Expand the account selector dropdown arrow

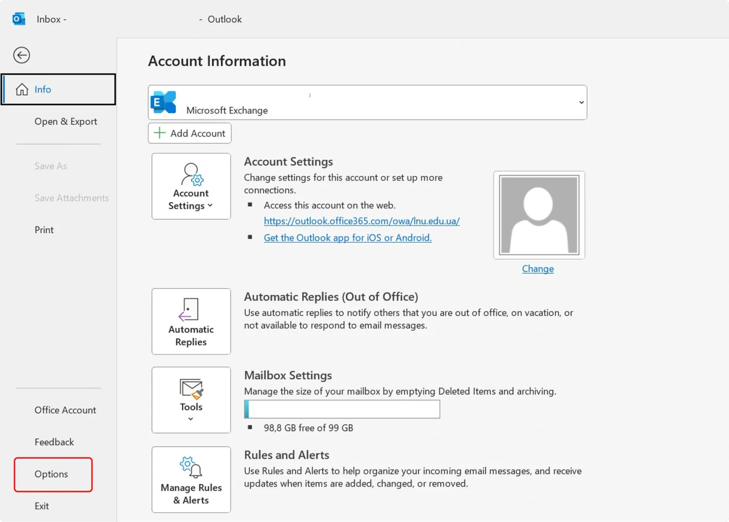coord(581,102)
